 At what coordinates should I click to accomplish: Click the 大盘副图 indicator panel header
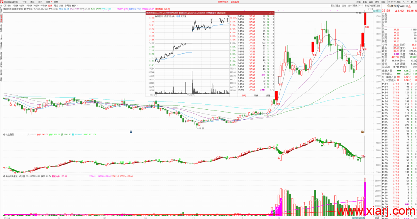[x=10, y=134]
